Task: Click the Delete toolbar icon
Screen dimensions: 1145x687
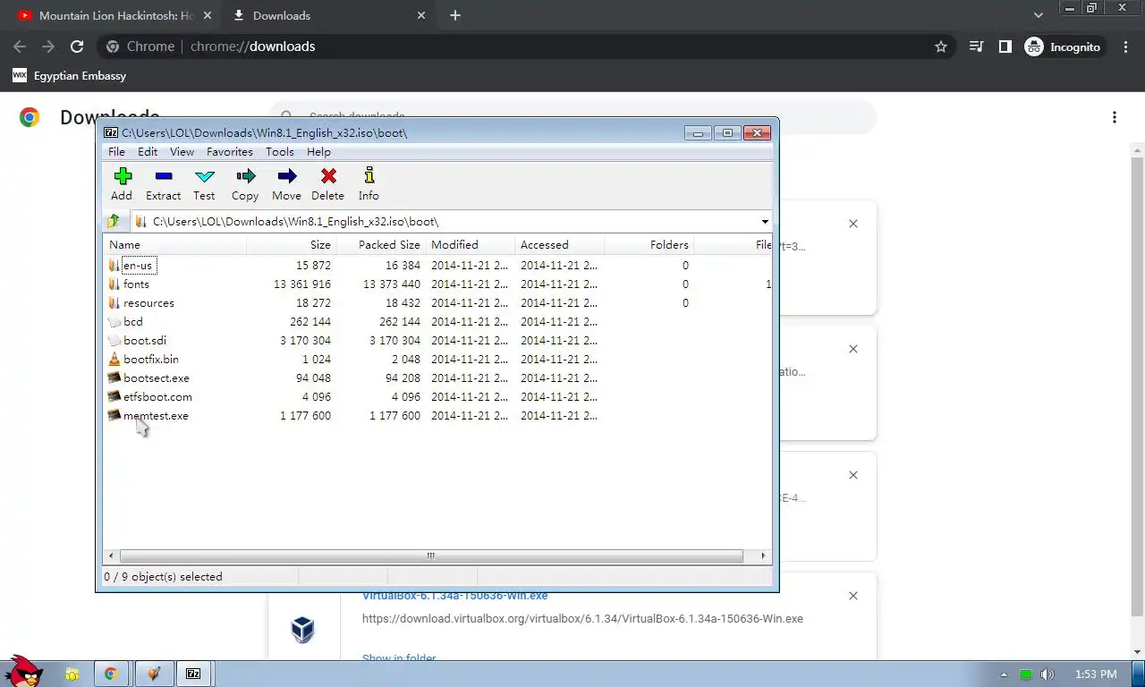Action: pos(327,183)
